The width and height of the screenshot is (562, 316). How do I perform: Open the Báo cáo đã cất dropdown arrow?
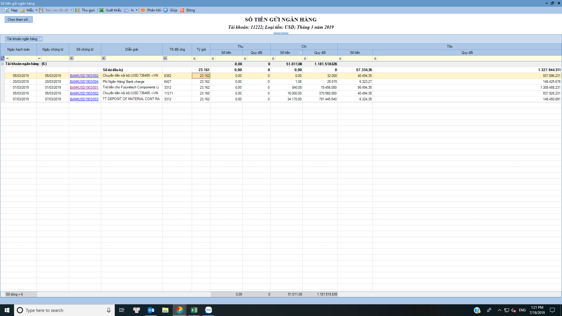[71, 10]
